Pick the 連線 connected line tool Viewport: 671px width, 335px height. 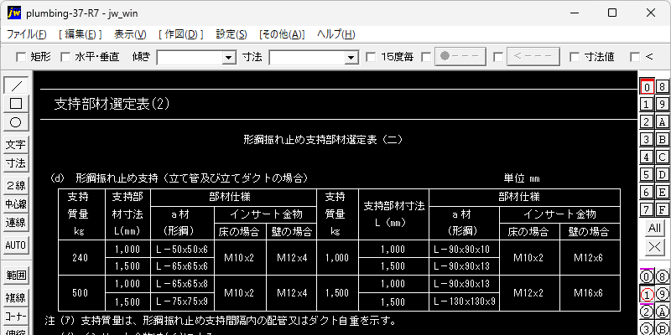point(16,222)
